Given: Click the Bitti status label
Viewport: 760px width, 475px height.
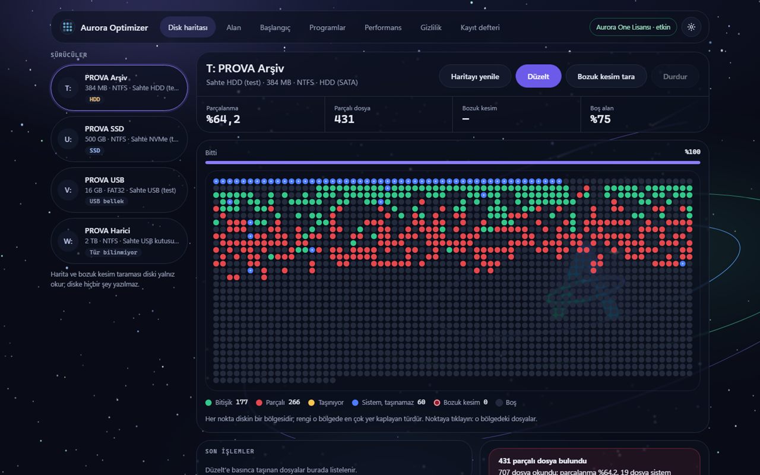Looking at the screenshot, I should coord(211,153).
